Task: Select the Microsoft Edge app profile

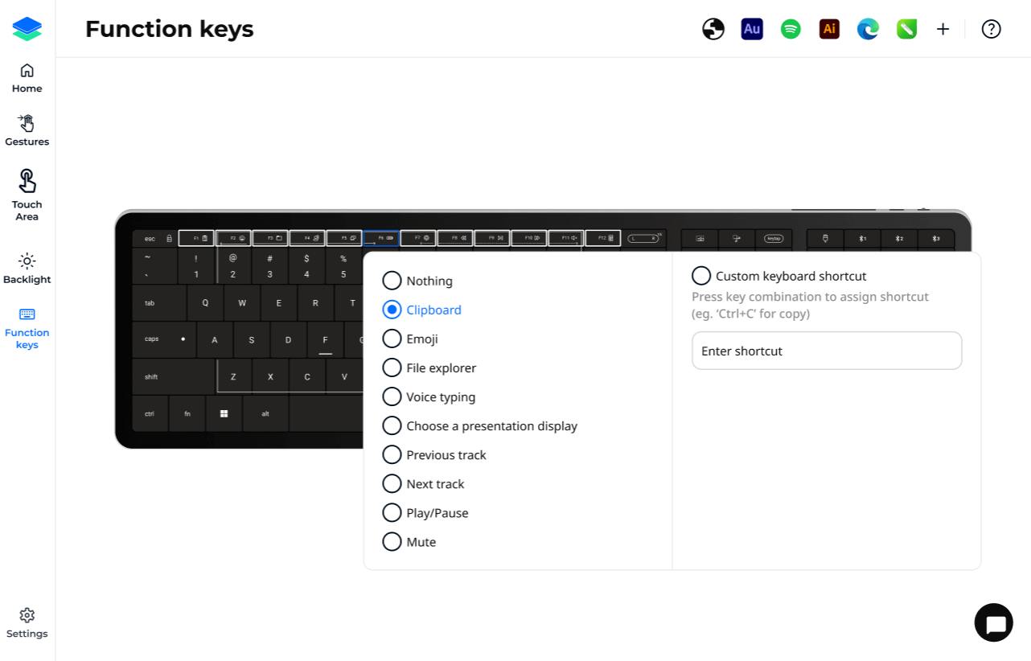Action: 868,29
